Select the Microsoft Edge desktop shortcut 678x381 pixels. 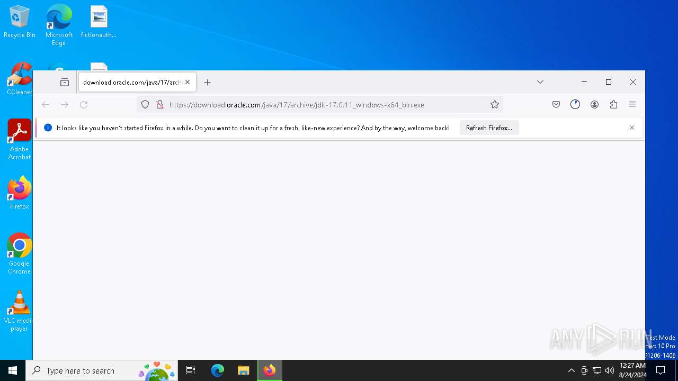[59, 25]
